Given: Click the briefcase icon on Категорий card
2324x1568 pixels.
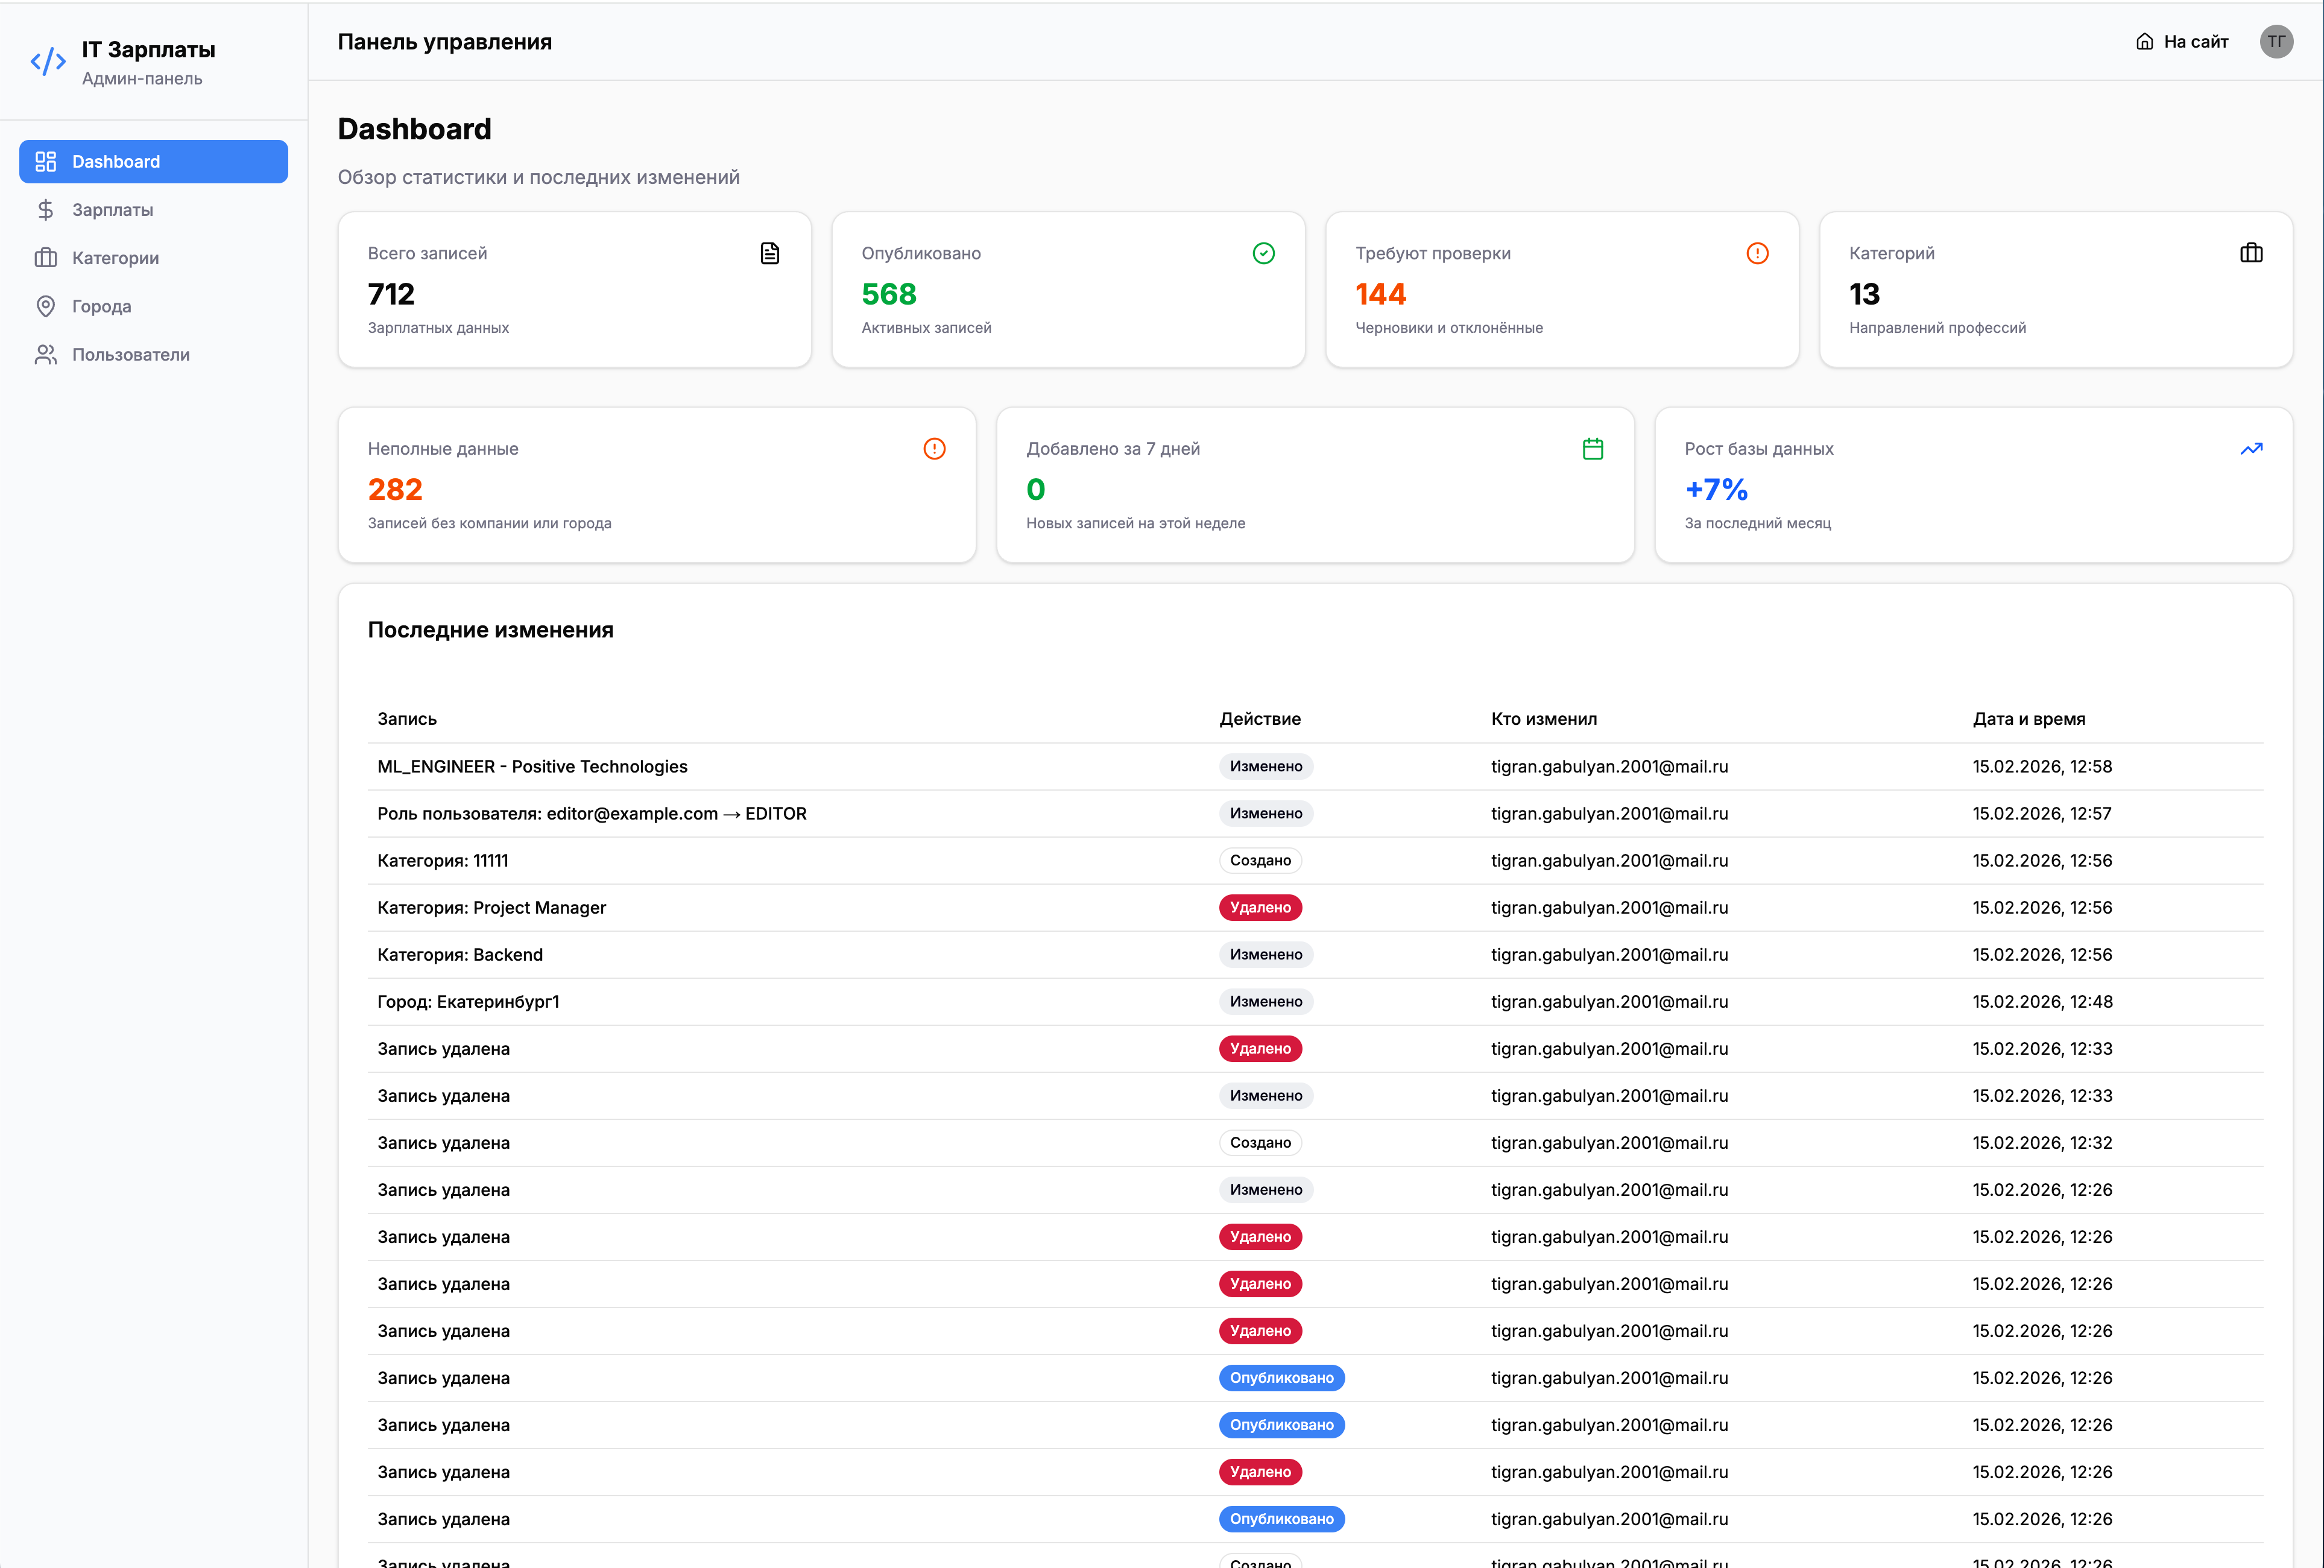Looking at the screenshot, I should 2251,253.
